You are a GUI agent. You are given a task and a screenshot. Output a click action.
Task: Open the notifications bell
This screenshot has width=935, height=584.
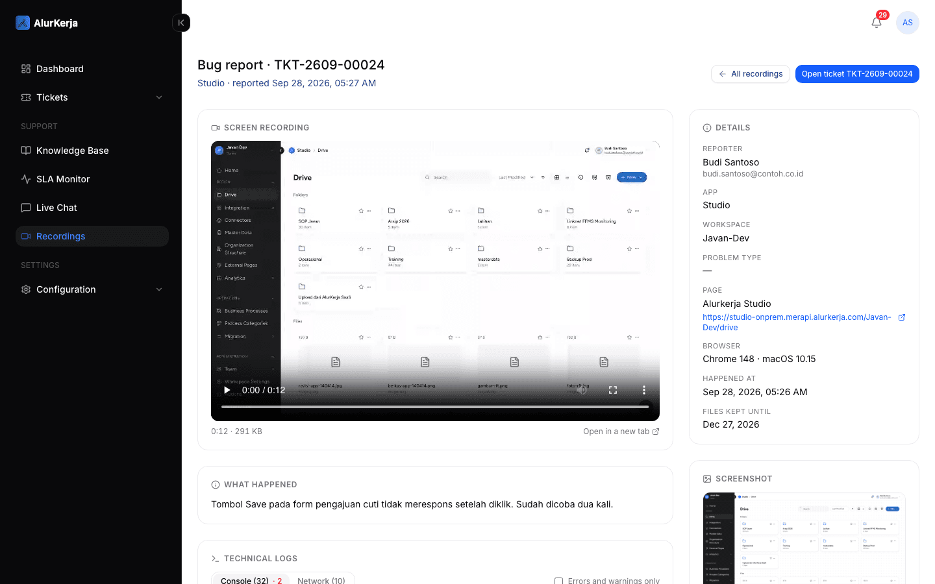tap(877, 23)
